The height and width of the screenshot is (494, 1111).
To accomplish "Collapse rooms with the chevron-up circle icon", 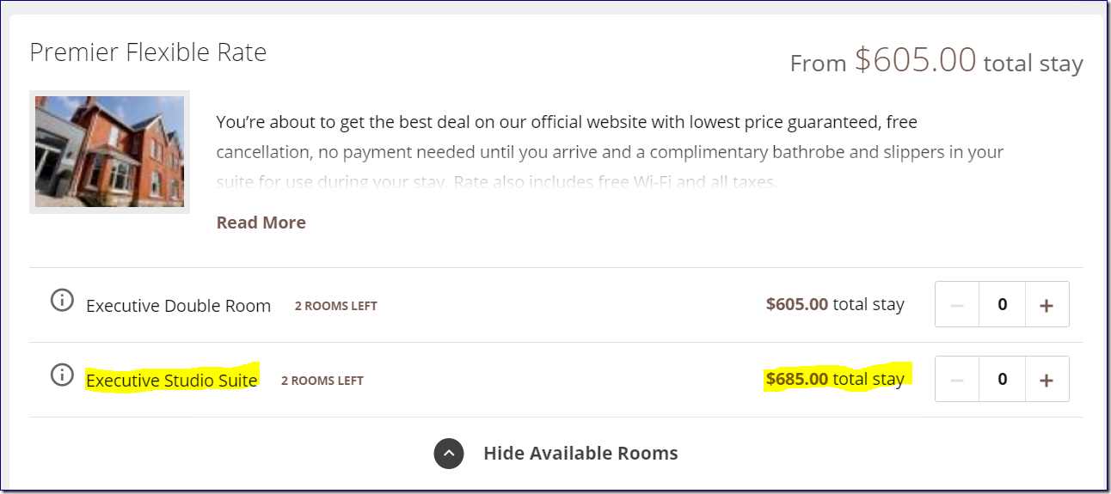I will 449,454.
